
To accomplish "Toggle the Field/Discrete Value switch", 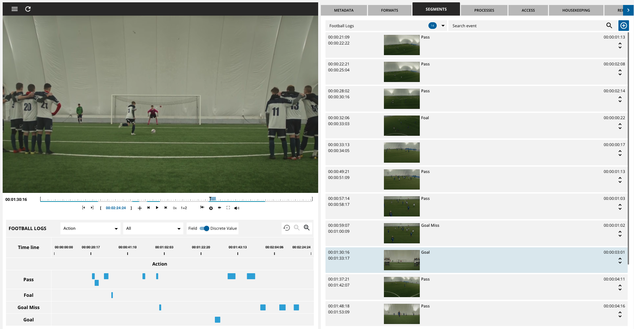I will tap(205, 228).
